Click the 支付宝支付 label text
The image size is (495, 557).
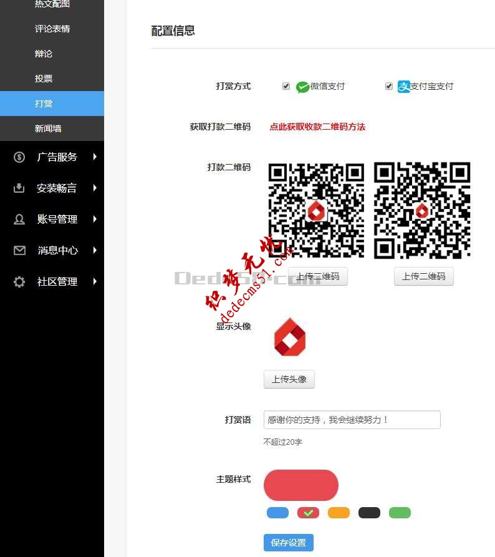pyautogui.click(x=432, y=86)
